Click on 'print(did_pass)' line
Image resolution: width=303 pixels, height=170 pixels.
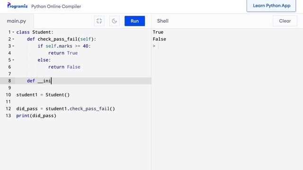point(36,116)
